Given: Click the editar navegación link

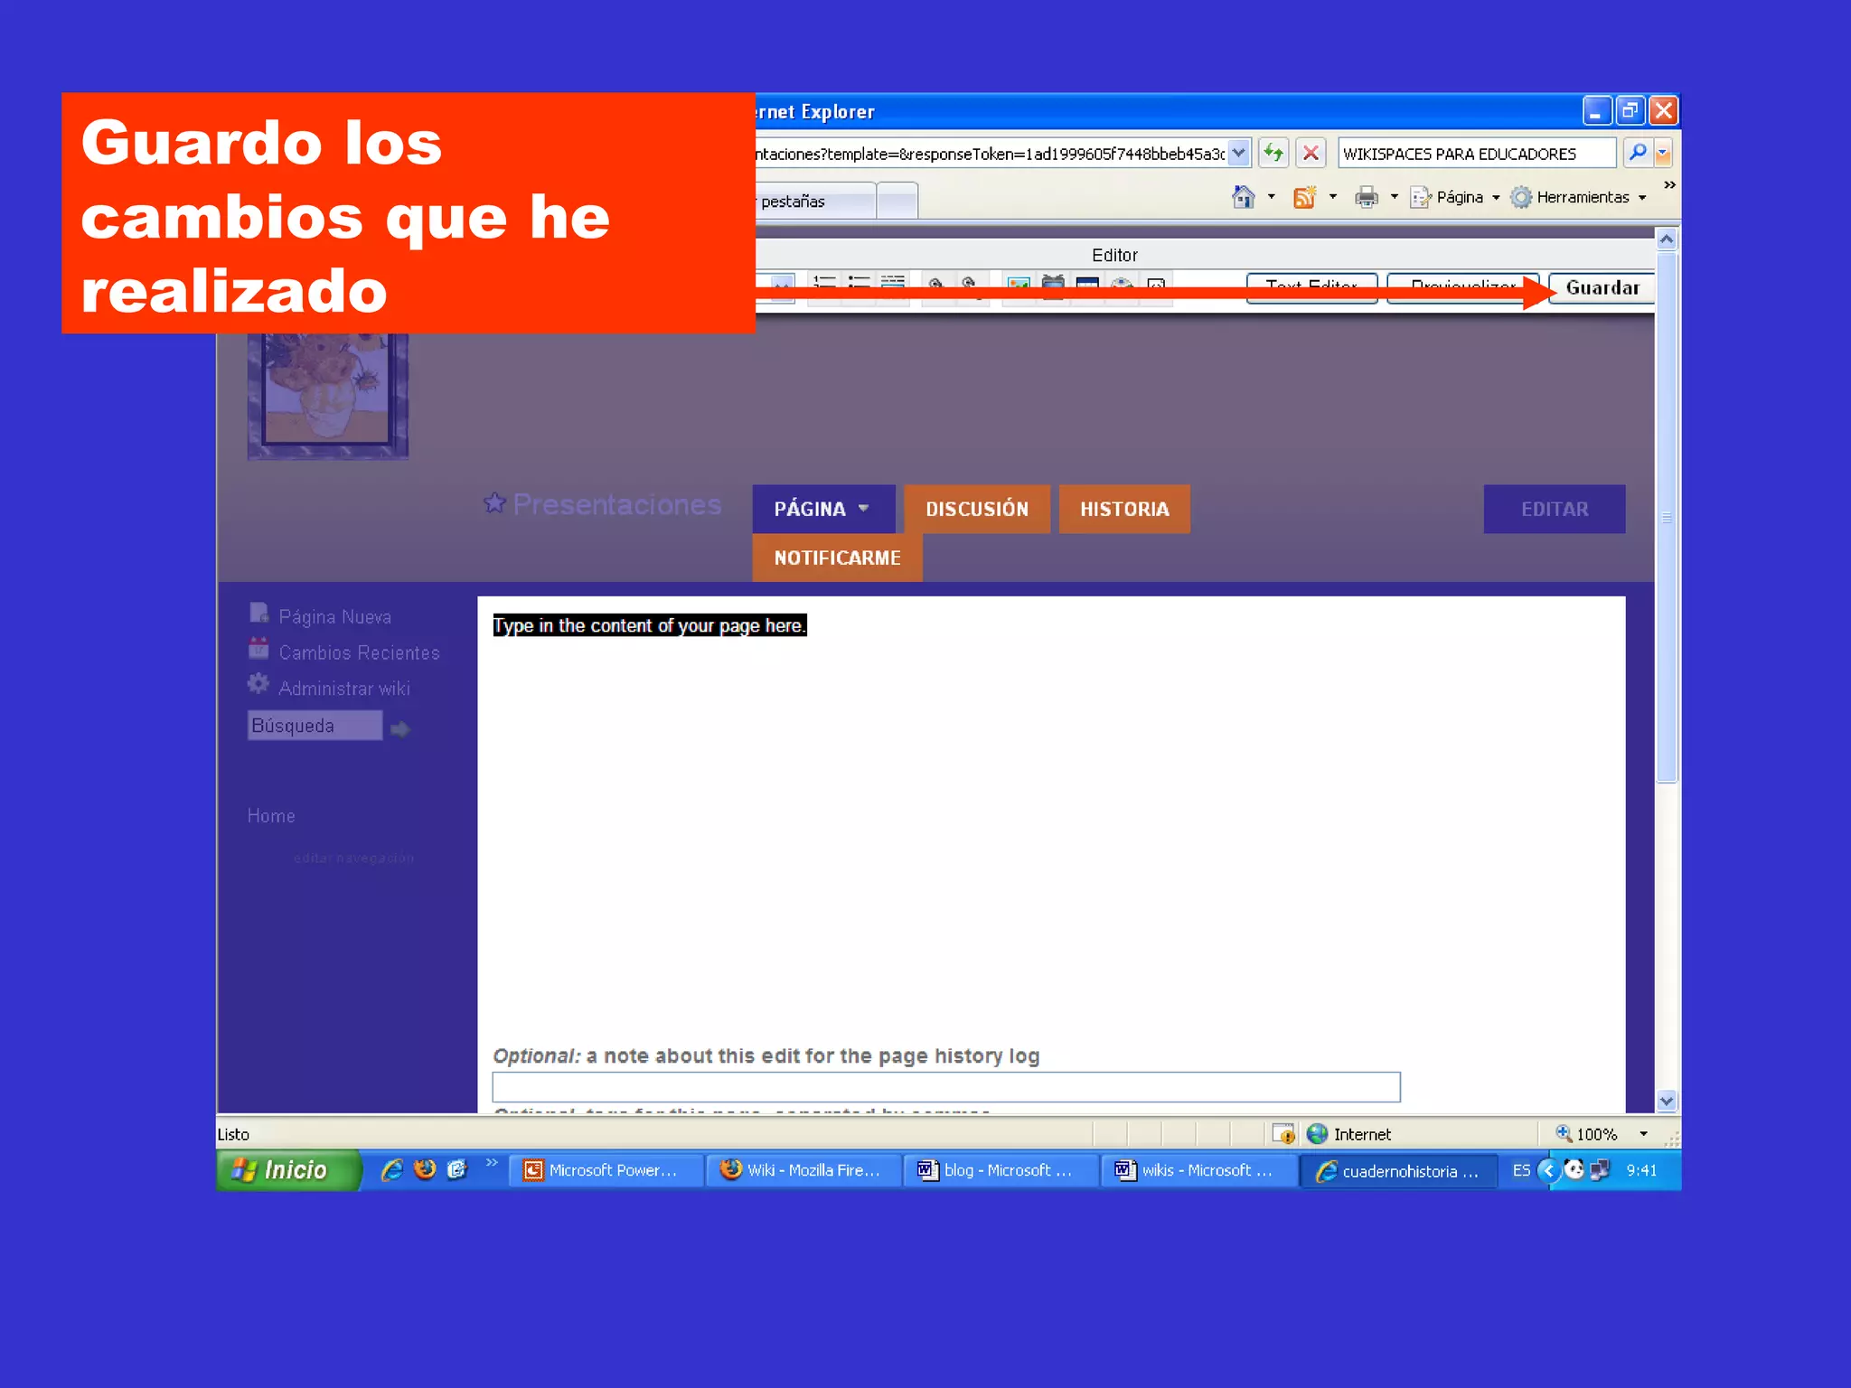Looking at the screenshot, I should tap(353, 858).
